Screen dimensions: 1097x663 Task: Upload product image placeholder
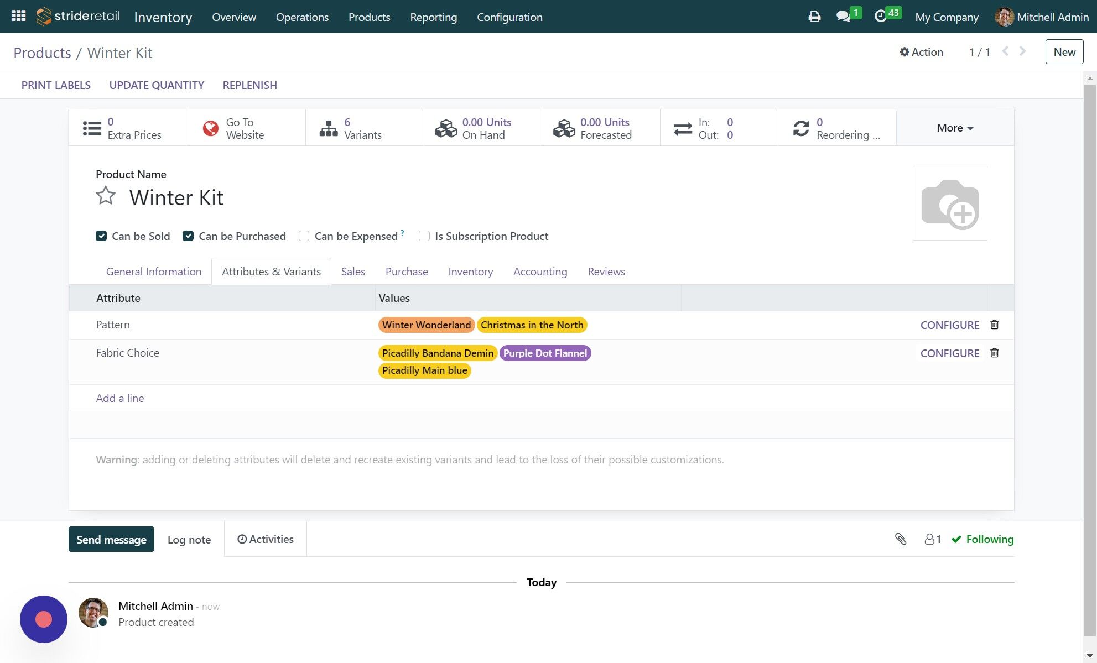pyautogui.click(x=950, y=203)
